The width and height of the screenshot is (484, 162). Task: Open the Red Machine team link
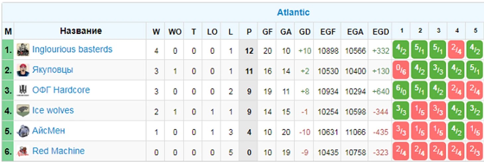tap(58, 151)
